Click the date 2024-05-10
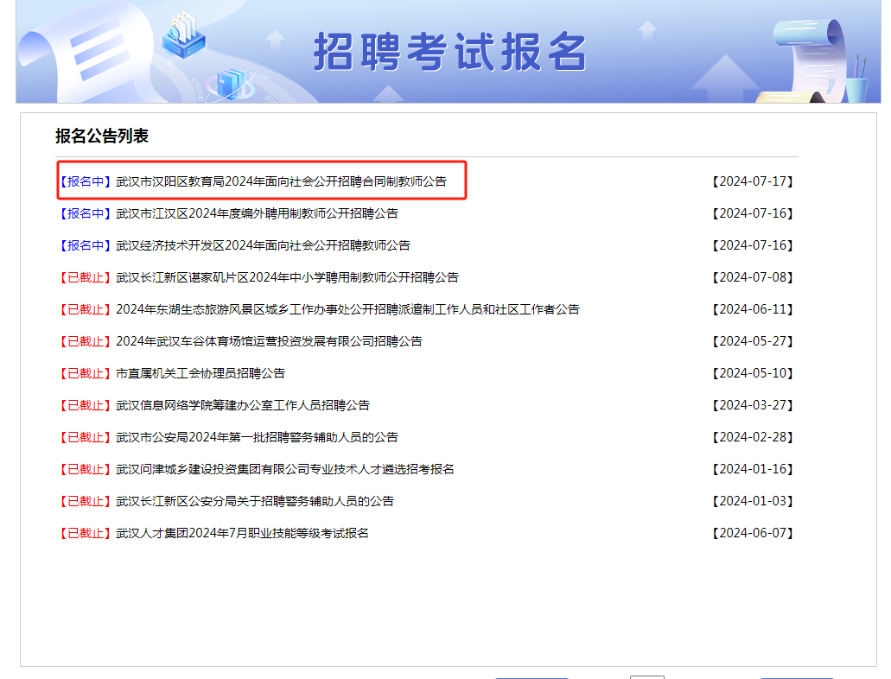 click(753, 373)
